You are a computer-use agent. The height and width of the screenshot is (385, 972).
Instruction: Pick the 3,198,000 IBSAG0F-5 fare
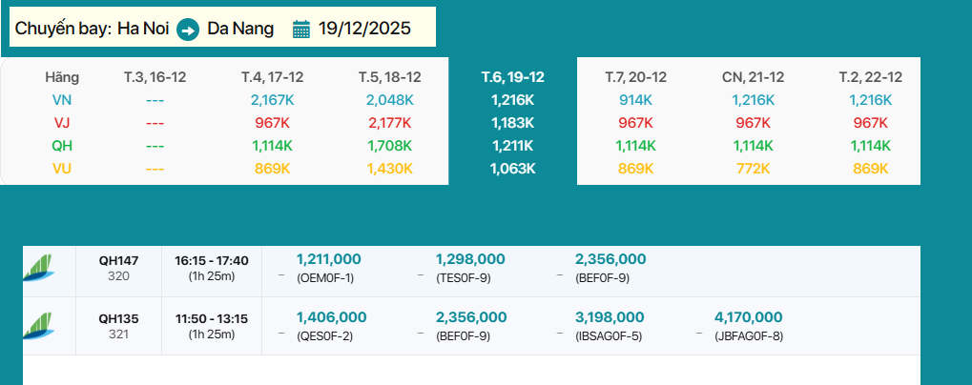610,317
